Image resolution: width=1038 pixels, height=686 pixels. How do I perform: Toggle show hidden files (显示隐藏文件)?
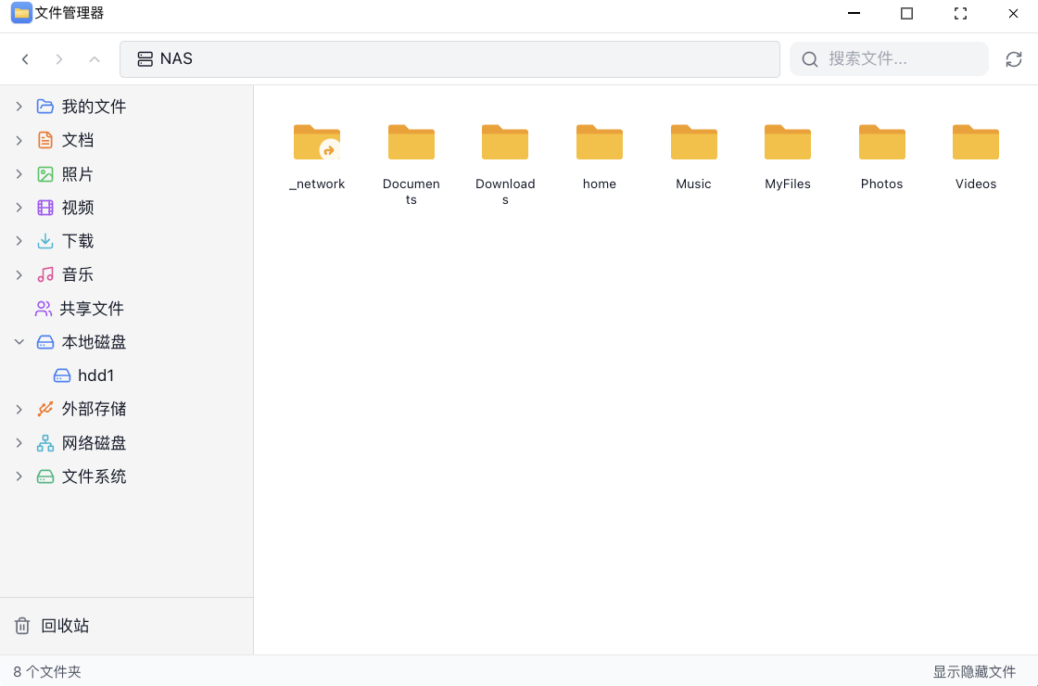point(974,672)
